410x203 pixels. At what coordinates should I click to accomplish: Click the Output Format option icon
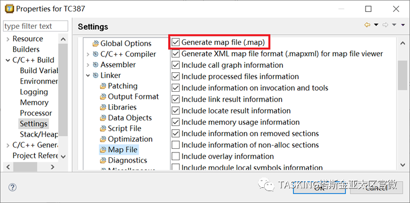103,97
